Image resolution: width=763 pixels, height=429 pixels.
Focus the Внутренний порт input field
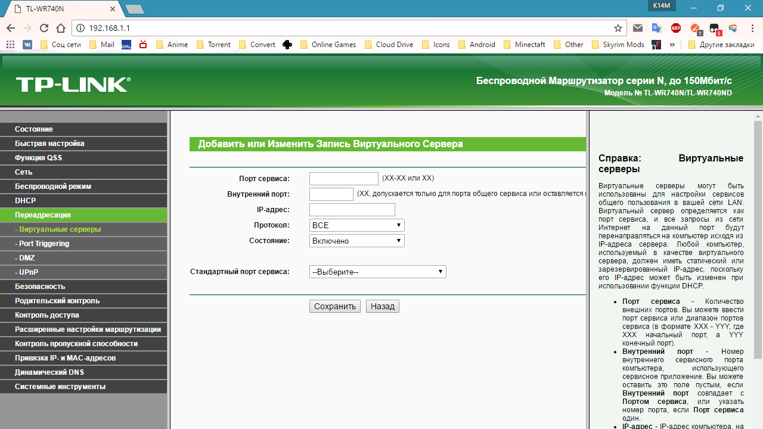click(331, 194)
